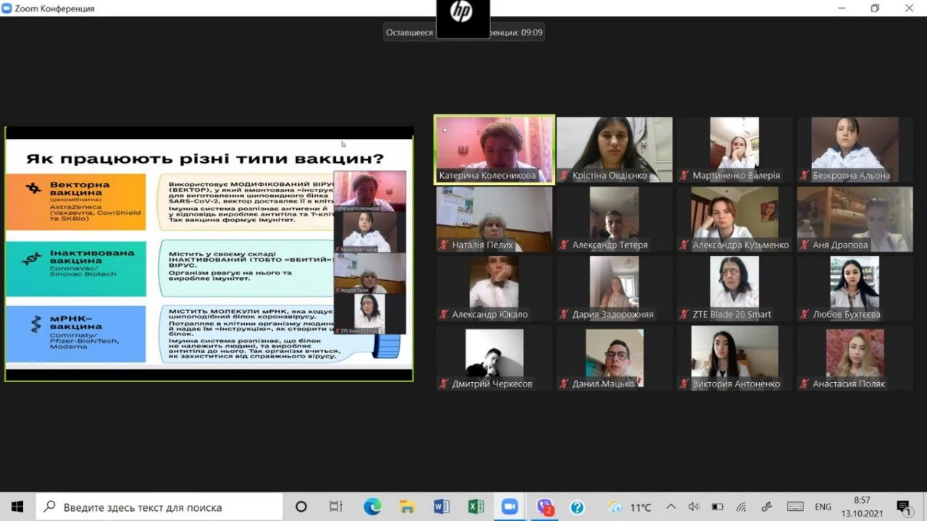This screenshot has height=521, width=927.
Task: Click the name label Данил Мацько
Action: [603, 384]
